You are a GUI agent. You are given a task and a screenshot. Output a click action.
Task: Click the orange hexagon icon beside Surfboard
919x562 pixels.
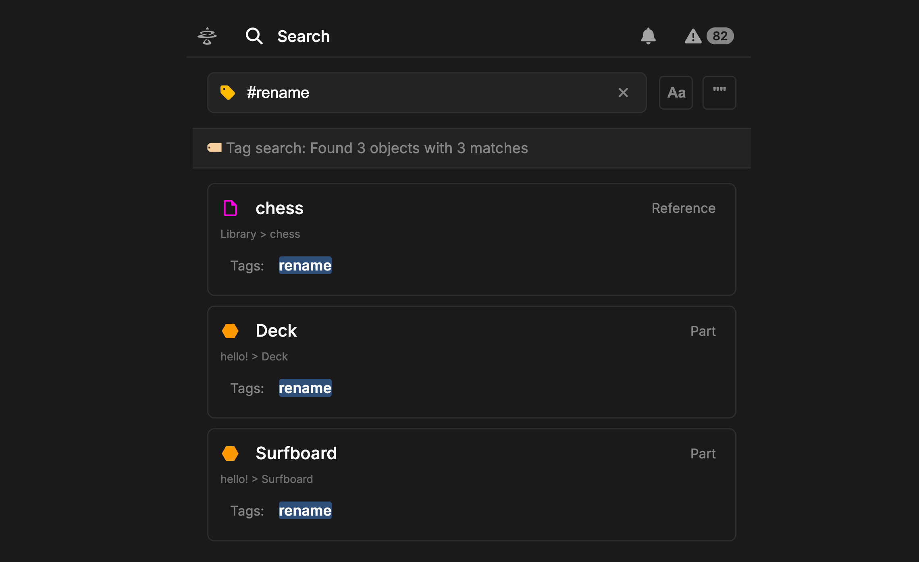(x=230, y=454)
